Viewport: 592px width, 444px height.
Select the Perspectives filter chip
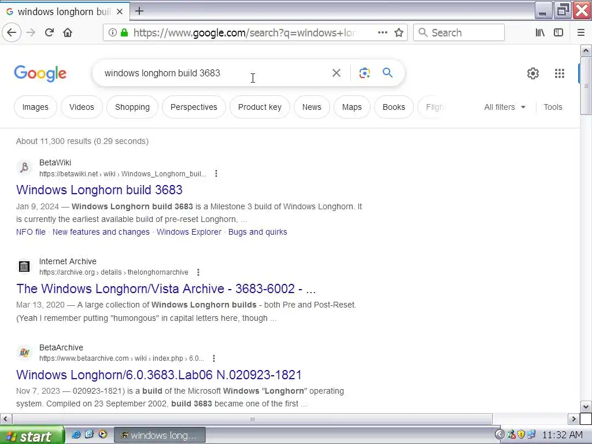click(x=194, y=107)
